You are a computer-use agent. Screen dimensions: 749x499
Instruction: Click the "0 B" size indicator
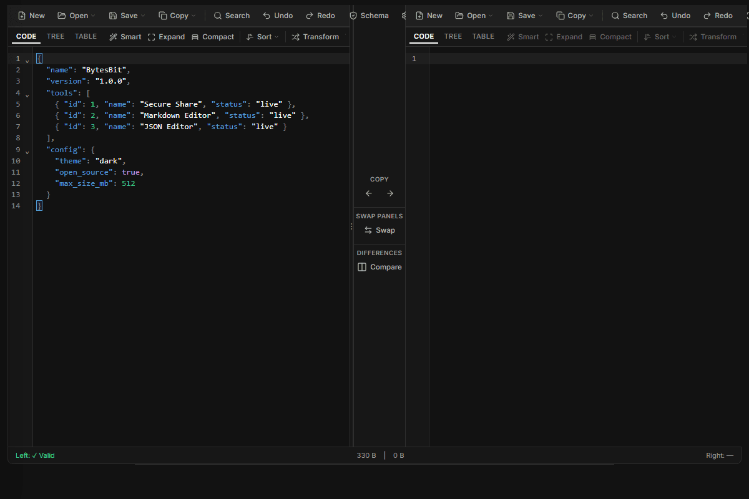point(399,455)
